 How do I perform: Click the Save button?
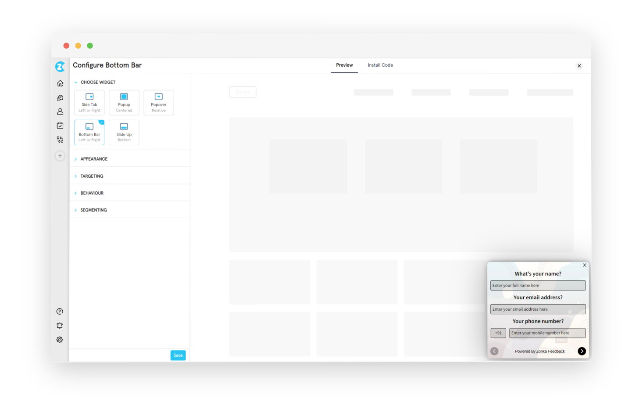pyautogui.click(x=178, y=355)
